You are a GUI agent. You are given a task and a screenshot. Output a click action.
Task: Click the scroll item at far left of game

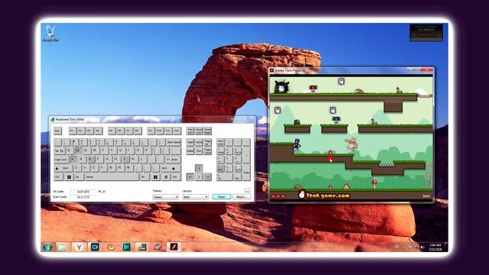point(277,110)
